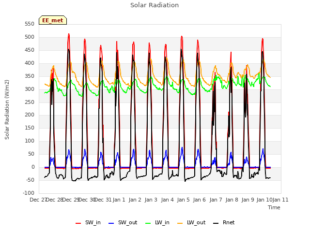Screen dimensions: 310x232
Task: Click the 400 y-axis tick label
Action: click(30, 63)
